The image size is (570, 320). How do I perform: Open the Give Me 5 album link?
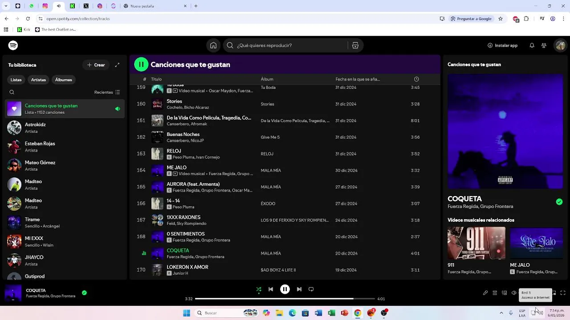(x=270, y=137)
